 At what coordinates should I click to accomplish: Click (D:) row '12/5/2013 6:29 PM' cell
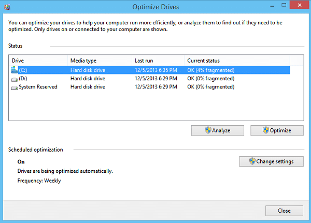click(156, 79)
